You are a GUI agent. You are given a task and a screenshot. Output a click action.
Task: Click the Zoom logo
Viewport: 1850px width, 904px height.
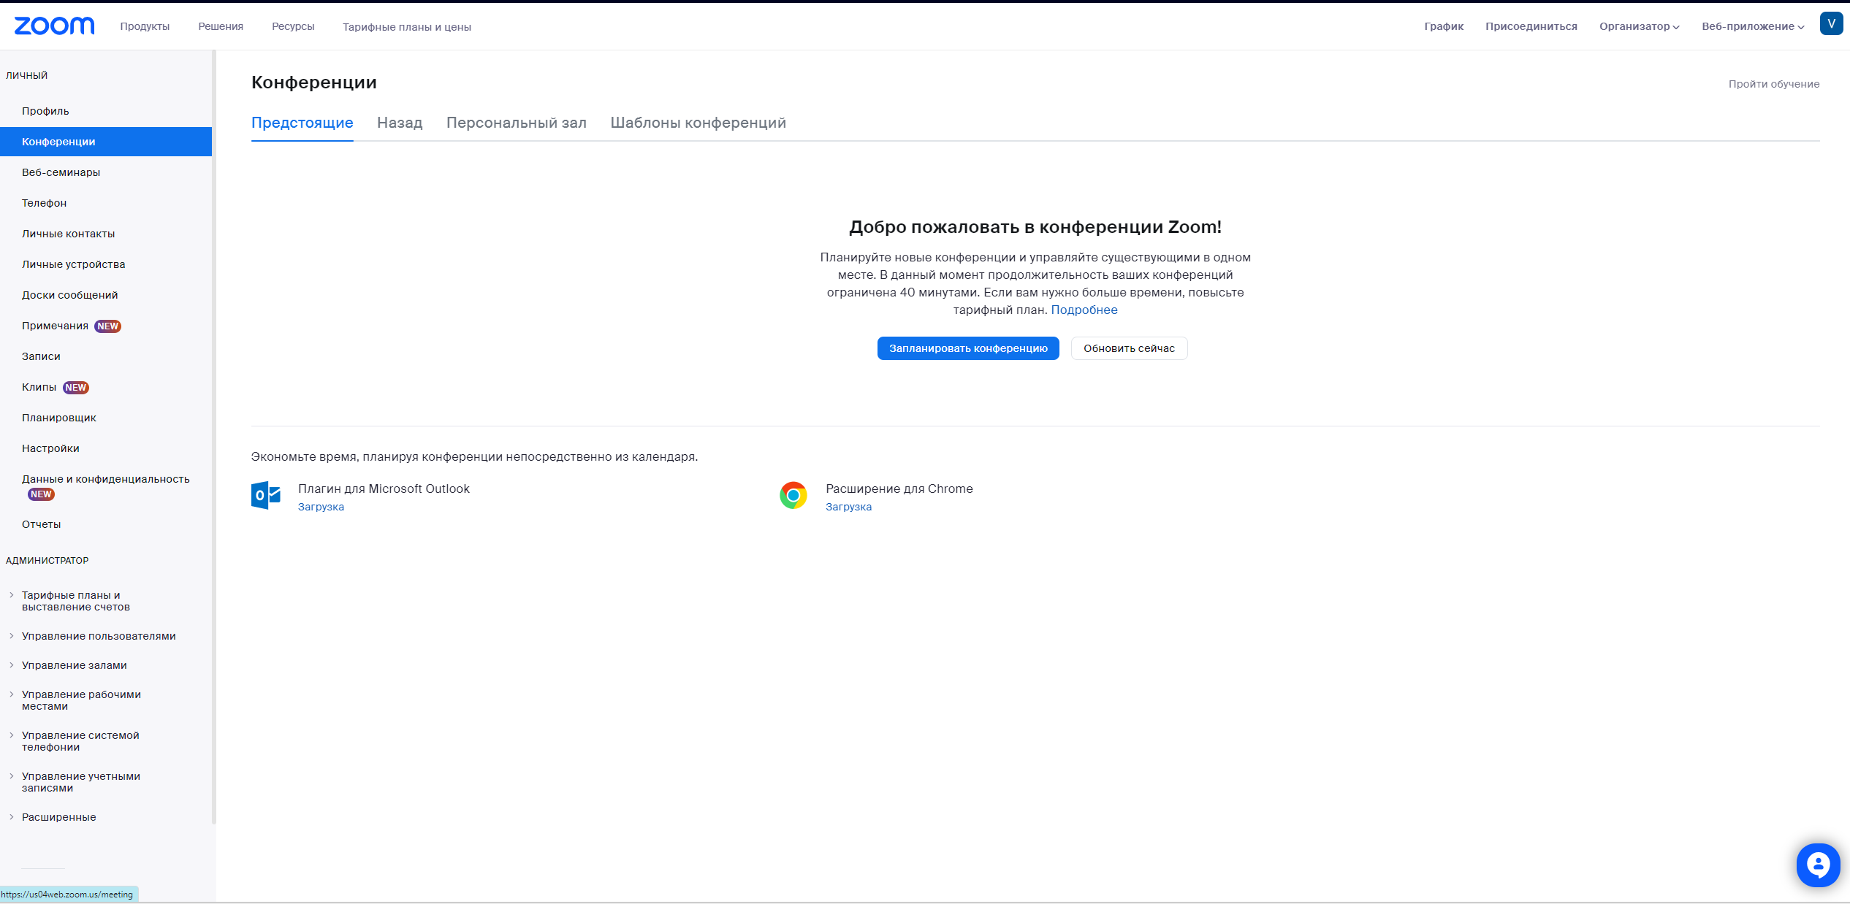click(x=54, y=26)
